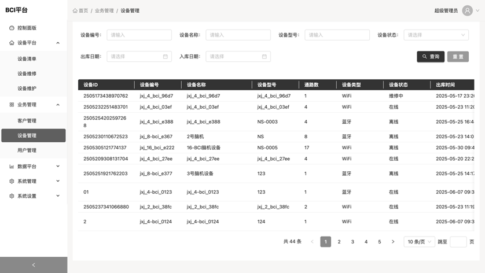Open the 设备状态 dropdown
The height and width of the screenshot is (273, 485).
[x=436, y=35]
